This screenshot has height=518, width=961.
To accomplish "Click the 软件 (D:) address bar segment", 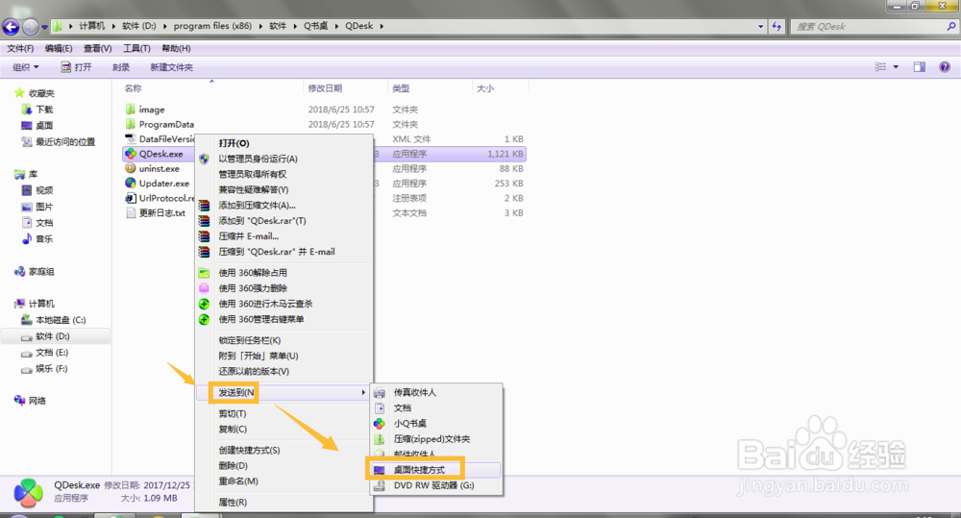I will (x=139, y=26).
